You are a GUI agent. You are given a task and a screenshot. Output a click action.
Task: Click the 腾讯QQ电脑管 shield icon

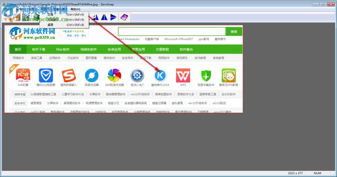[x=46, y=76]
